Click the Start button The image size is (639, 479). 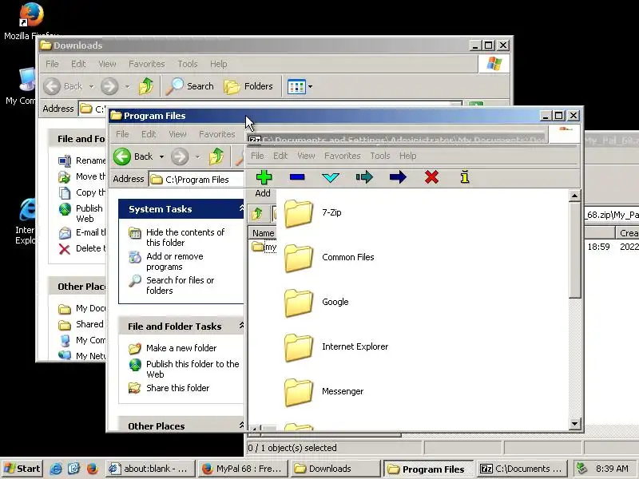click(x=22, y=469)
